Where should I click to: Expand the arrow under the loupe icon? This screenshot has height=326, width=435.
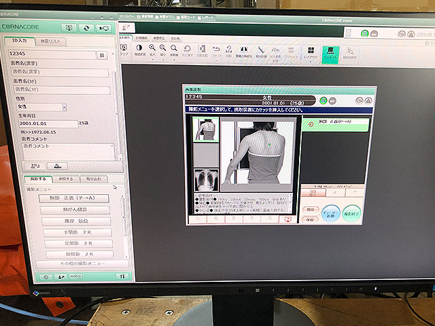tap(174, 59)
